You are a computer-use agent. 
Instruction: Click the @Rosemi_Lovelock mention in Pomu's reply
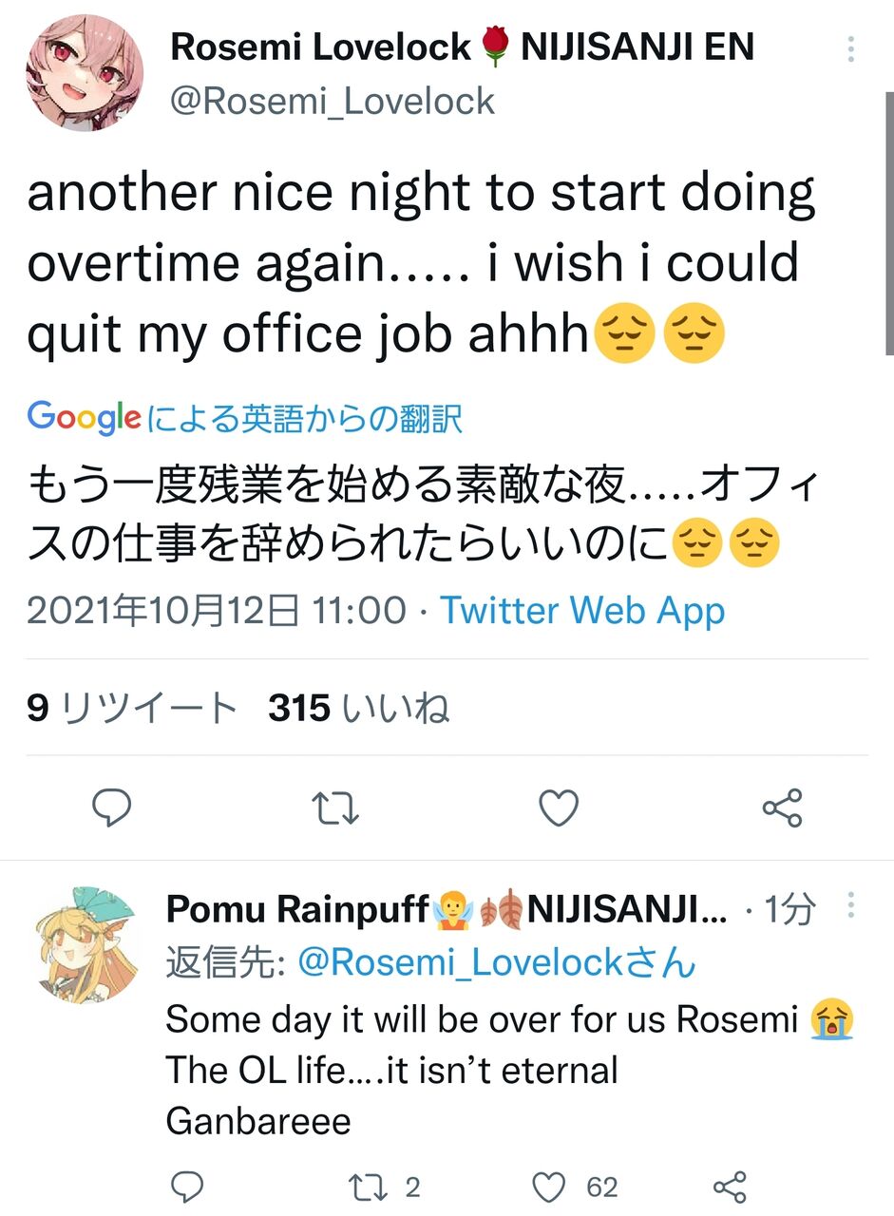pyautogui.click(x=497, y=963)
